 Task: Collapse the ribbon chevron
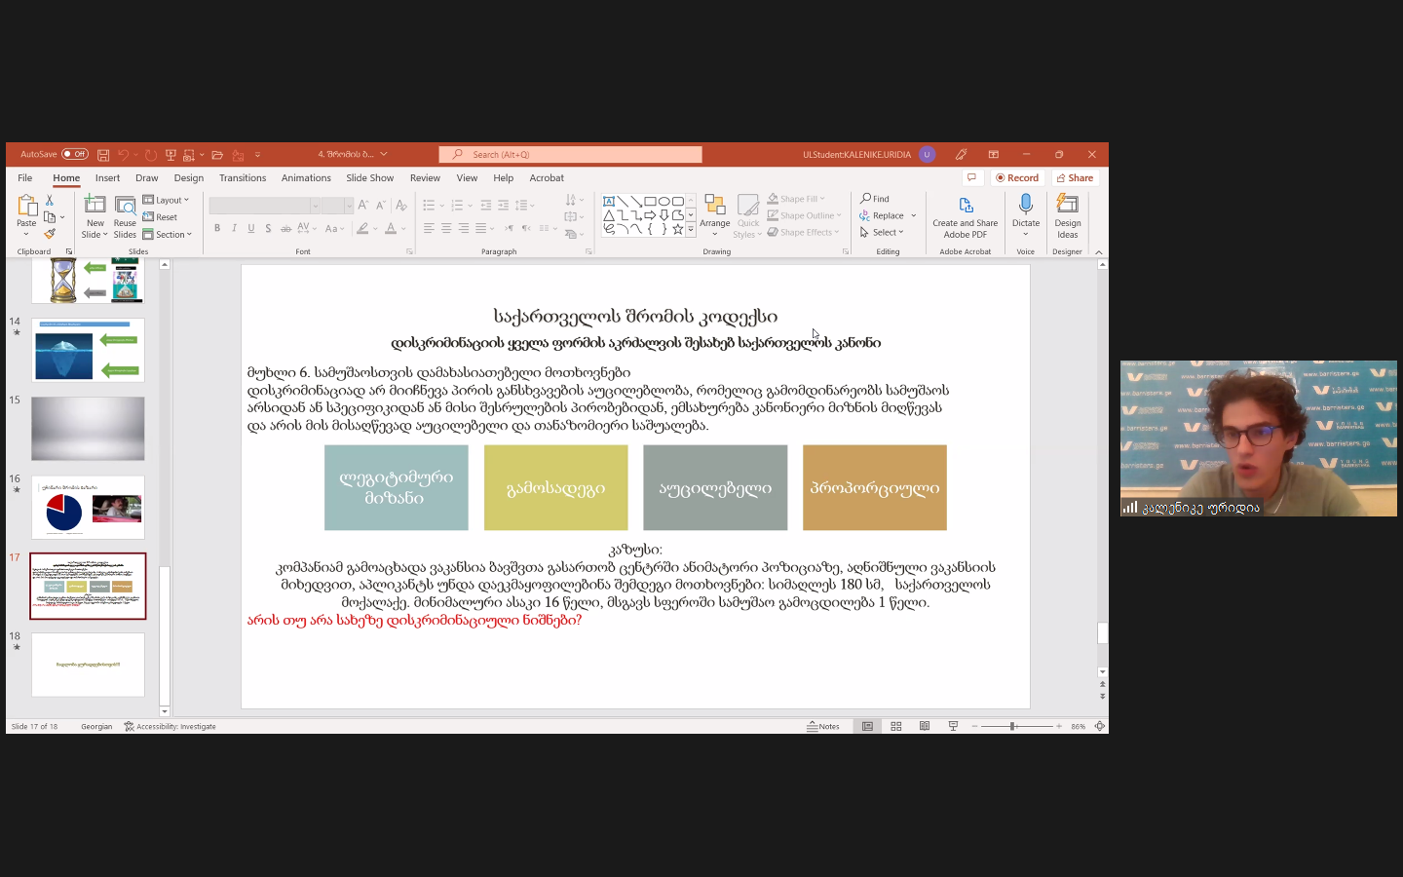click(1099, 252)
